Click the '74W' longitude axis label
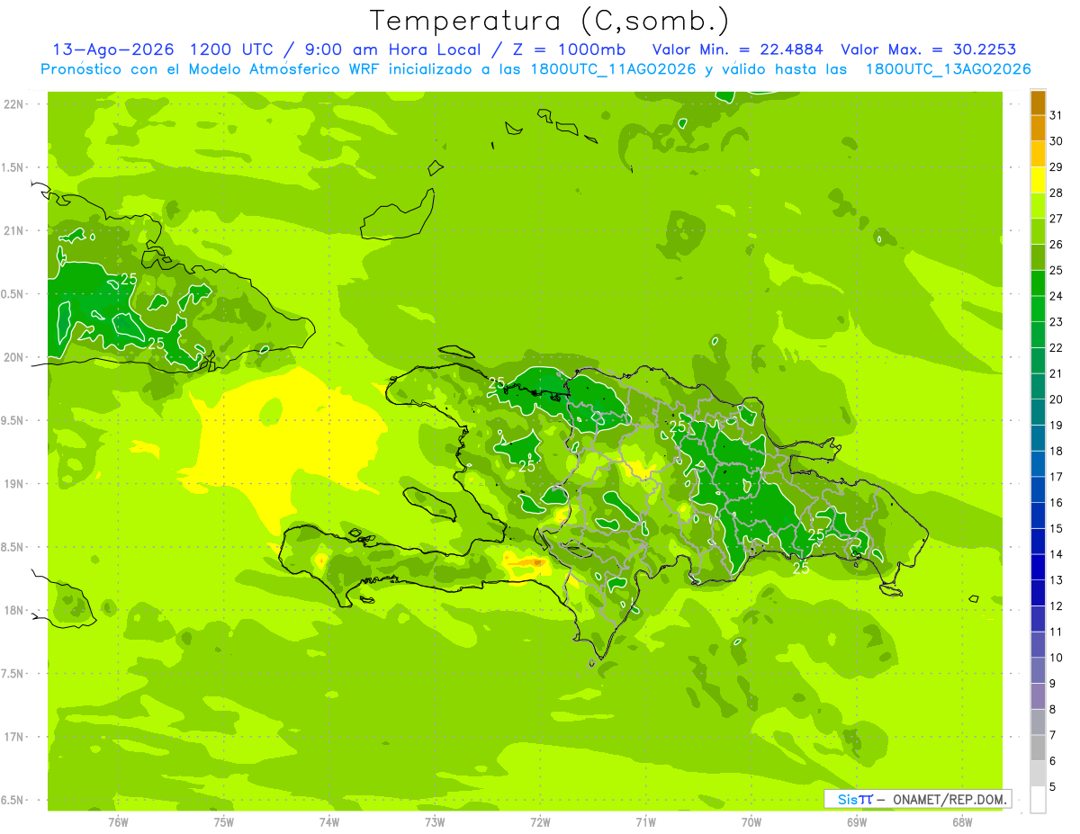 (329, 822)
